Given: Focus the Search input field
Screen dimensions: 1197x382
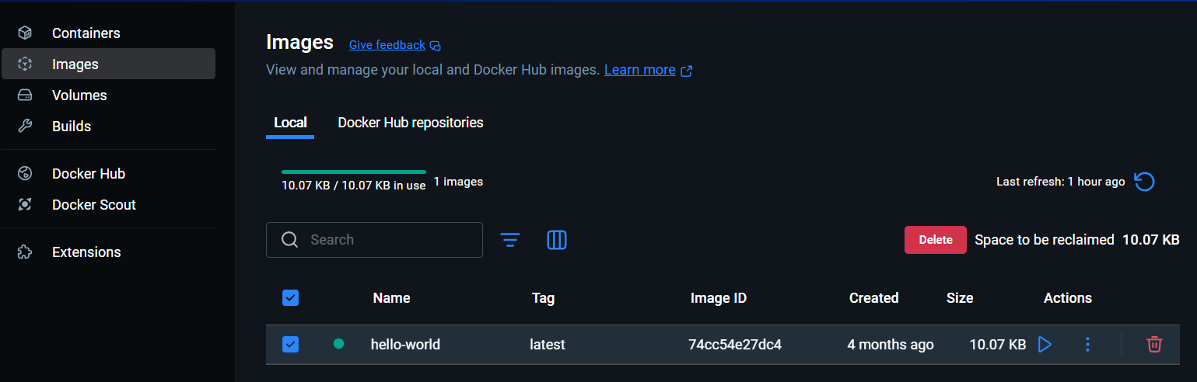Looking at the screenshot, I should pos(374,240).
